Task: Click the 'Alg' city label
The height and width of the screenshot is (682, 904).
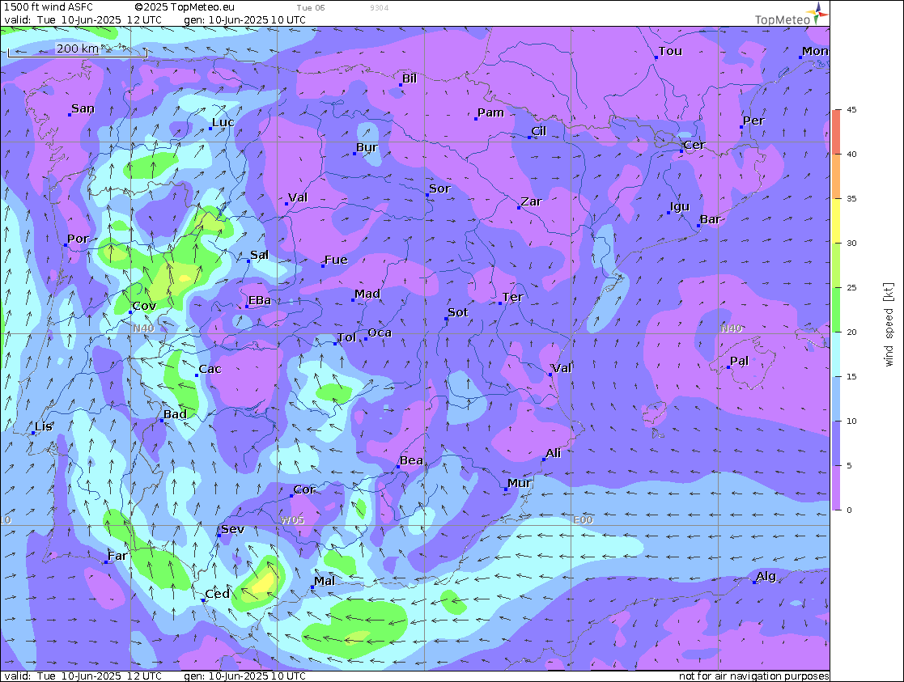Action: pyautogui.click(x=766, y=577)
